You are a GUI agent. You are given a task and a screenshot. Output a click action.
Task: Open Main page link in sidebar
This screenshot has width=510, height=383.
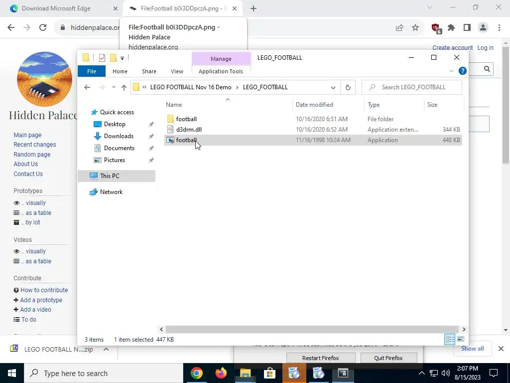(27, 135)
